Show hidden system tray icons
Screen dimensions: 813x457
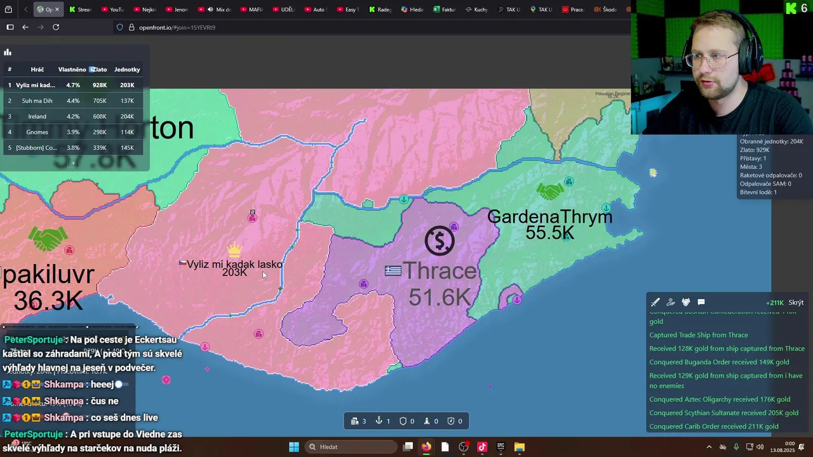[709, 447]
